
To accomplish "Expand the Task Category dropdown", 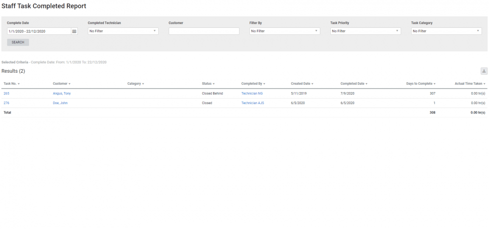I will pyautogui.click(x=446, y=31).
